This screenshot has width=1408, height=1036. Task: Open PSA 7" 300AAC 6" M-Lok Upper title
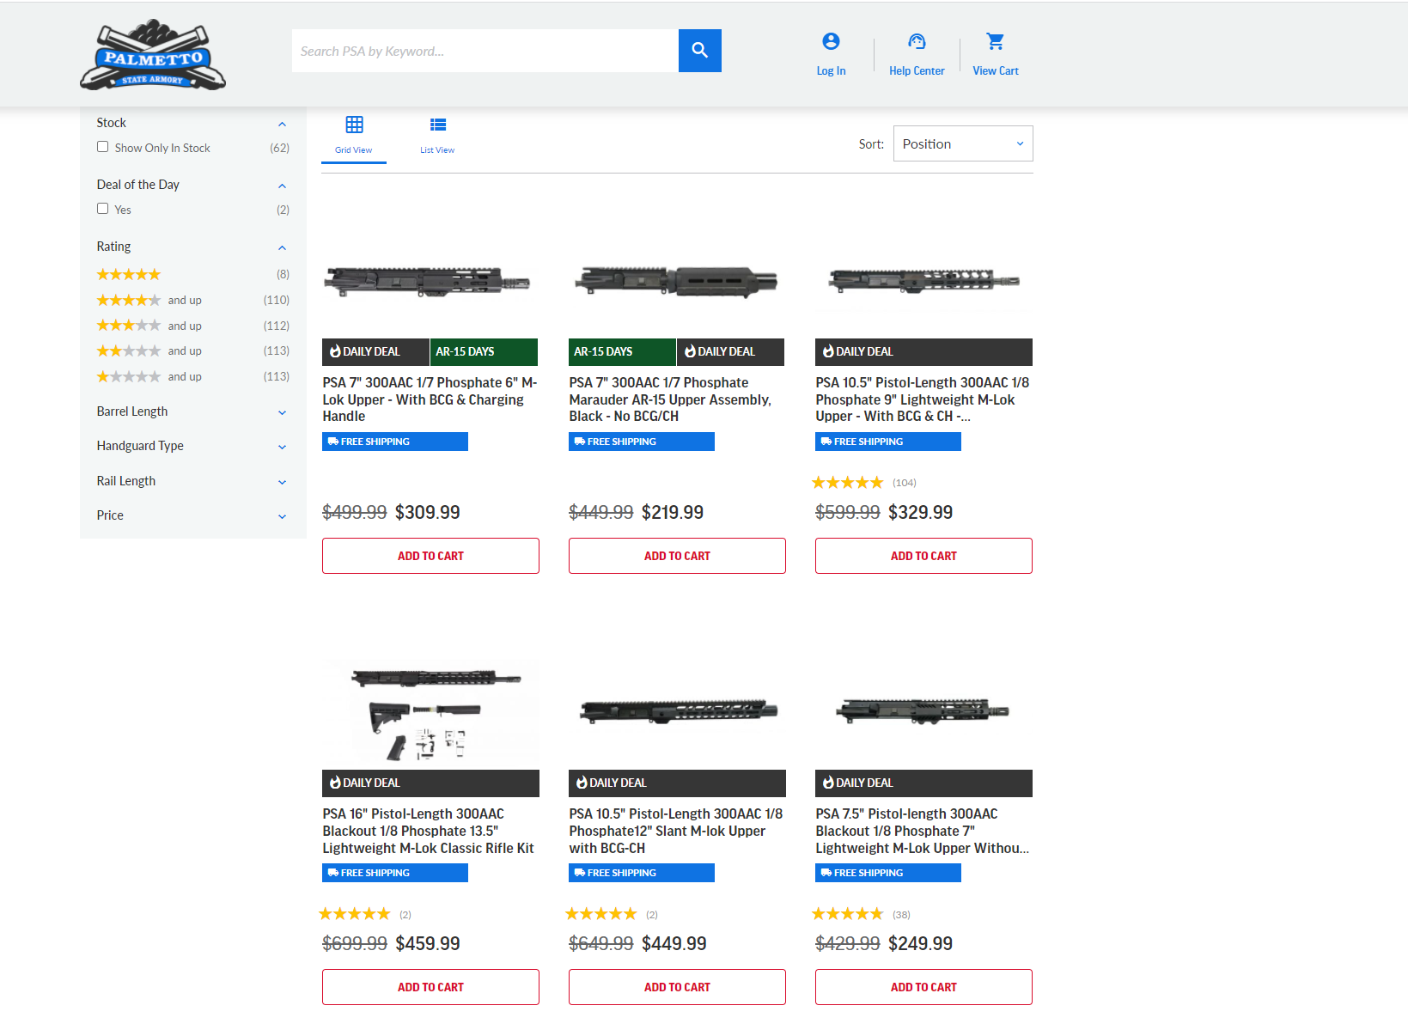click(430, 399)
